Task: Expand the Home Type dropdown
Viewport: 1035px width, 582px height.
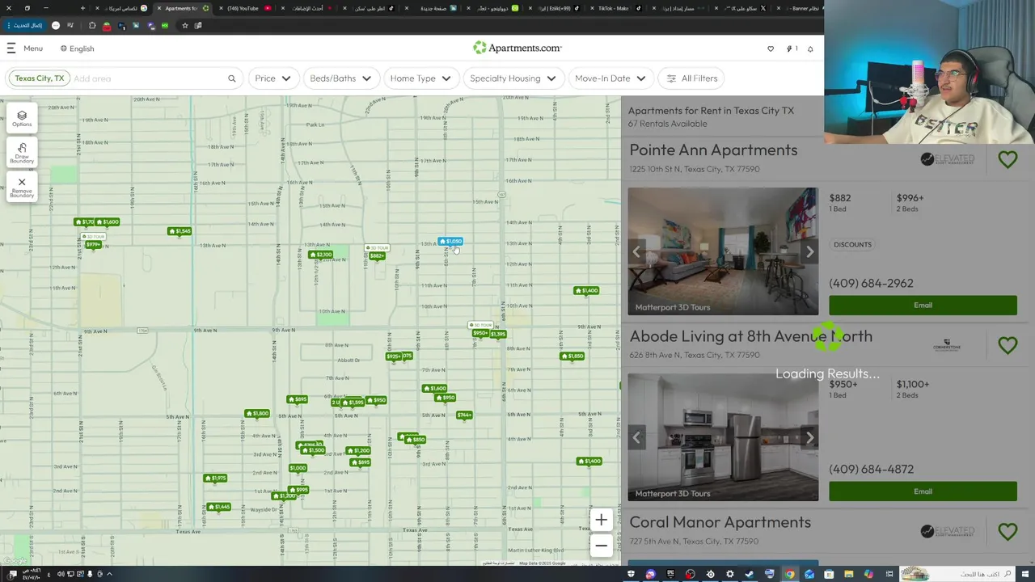Action: [420, 78]
